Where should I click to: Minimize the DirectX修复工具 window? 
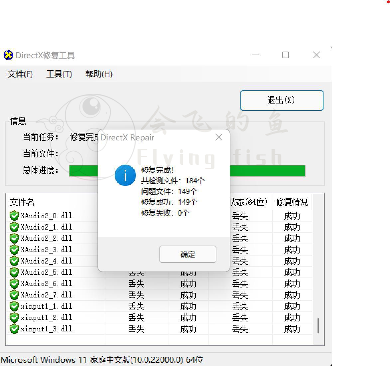point(255,55)
